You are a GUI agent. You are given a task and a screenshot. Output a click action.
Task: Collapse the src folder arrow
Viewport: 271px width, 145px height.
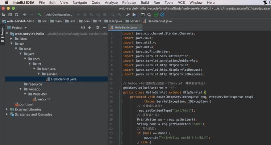click(12, 44)
